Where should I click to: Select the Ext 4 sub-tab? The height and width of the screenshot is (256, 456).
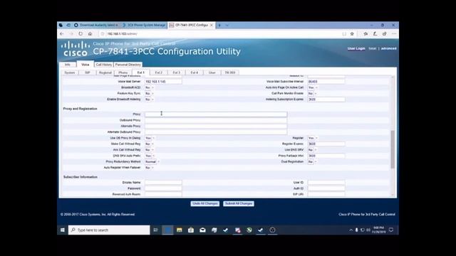tap(195, 73)
